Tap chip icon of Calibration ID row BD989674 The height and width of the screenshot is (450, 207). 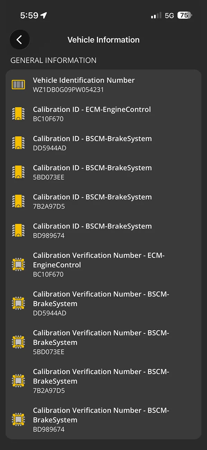[18, 230]
